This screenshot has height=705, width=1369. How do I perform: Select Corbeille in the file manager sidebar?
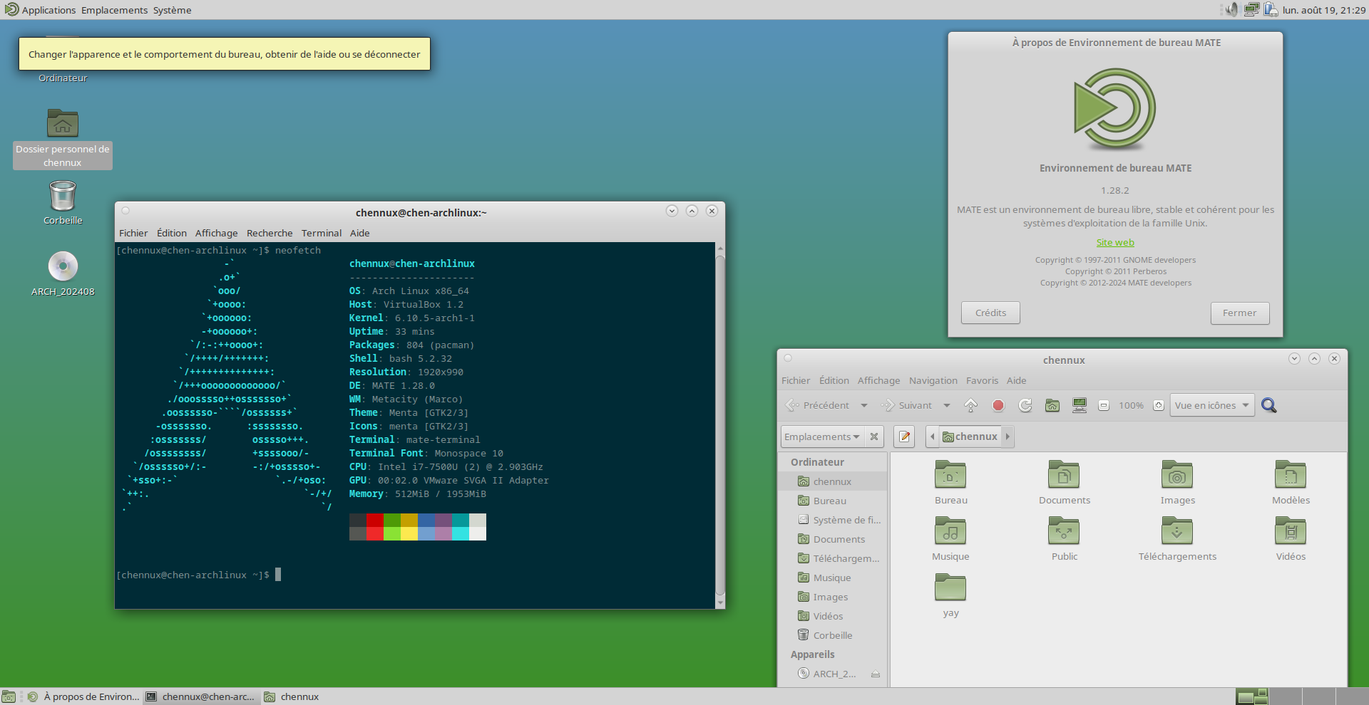pyautogui.click(x=832, y=635)
